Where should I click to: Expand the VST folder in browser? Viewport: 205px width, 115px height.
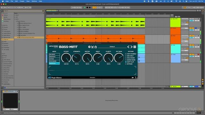15,17
